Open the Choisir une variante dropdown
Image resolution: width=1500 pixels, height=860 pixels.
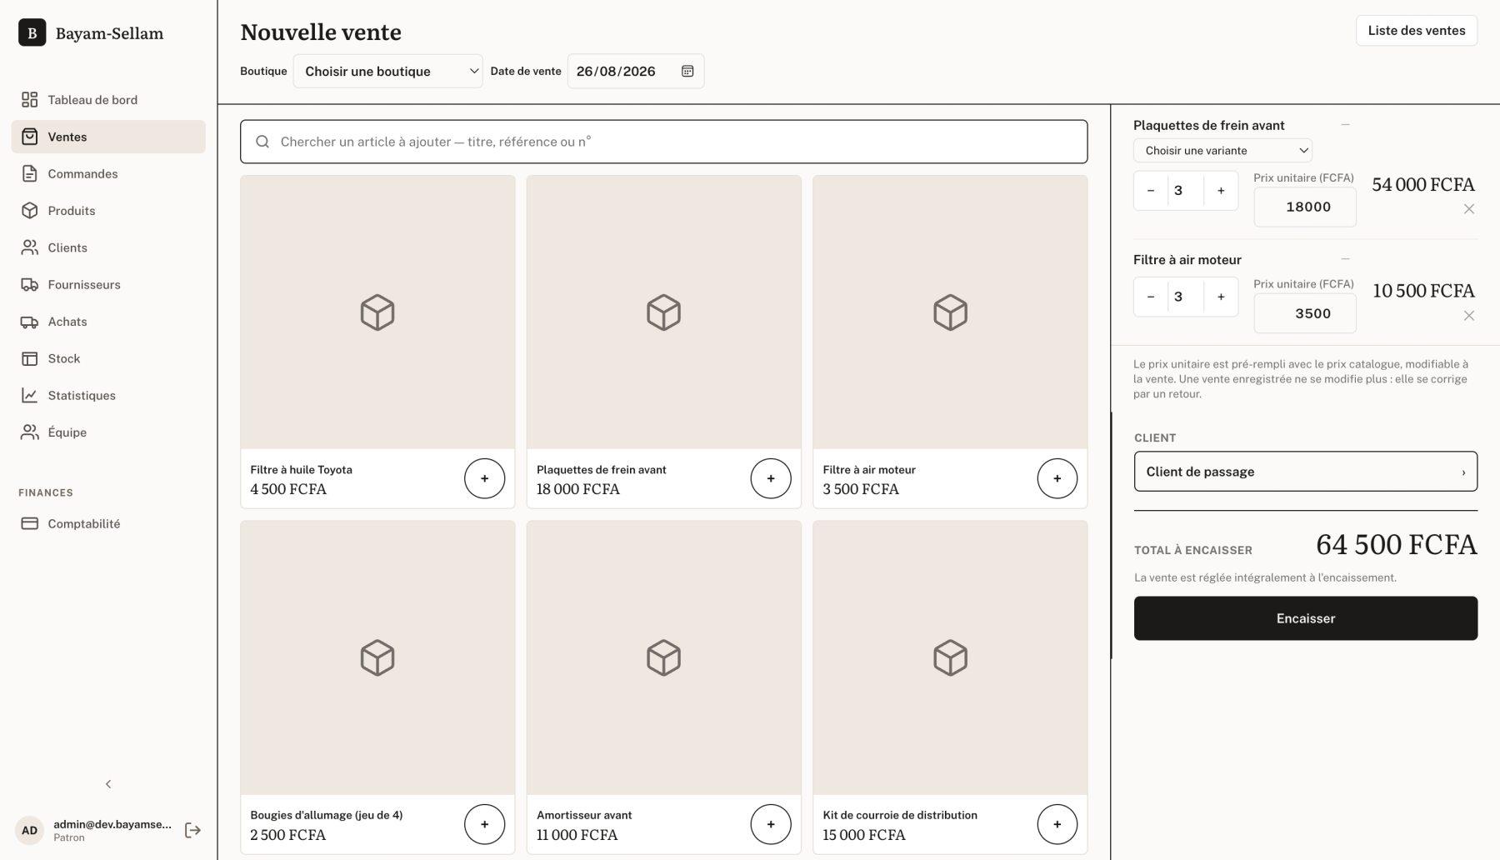tap(1222, 151)
